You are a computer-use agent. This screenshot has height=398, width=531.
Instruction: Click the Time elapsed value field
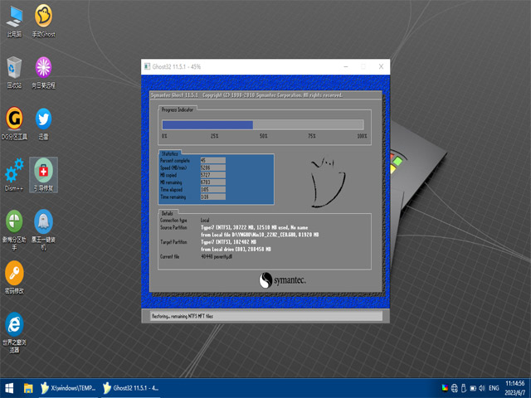pos(212,190)
